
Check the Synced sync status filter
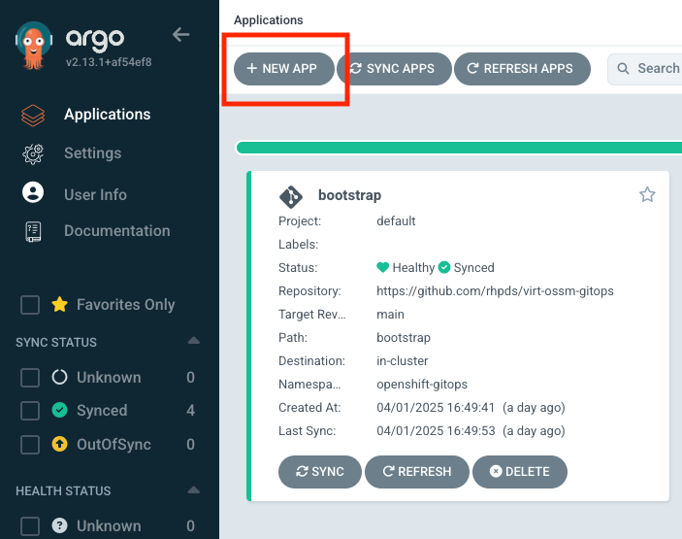pos(30,411)
